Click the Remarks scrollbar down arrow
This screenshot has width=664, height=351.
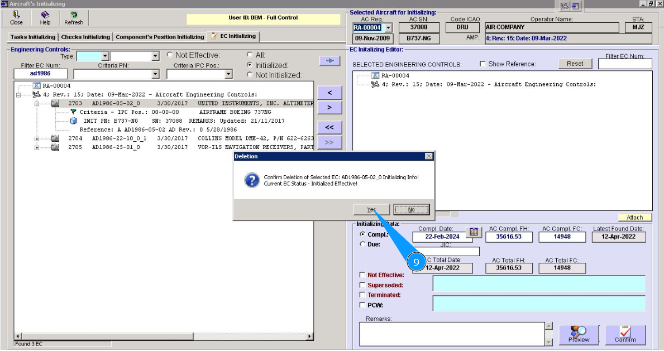549,342
